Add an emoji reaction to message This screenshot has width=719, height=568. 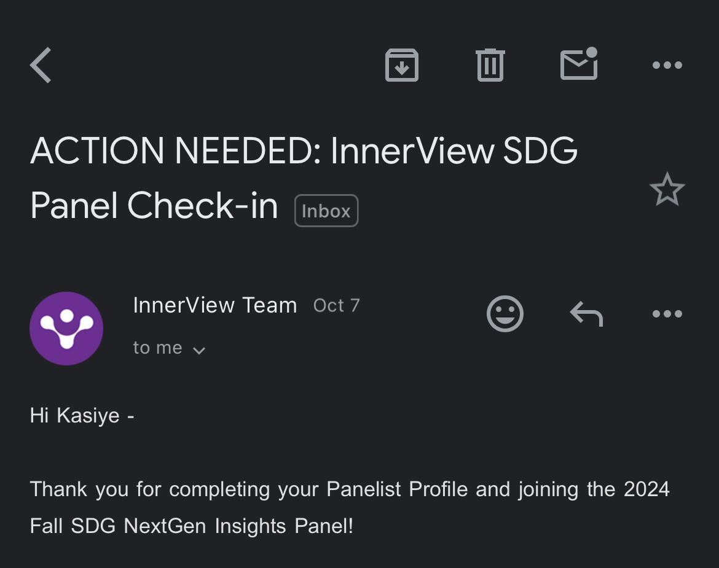(x=505, y=314)
